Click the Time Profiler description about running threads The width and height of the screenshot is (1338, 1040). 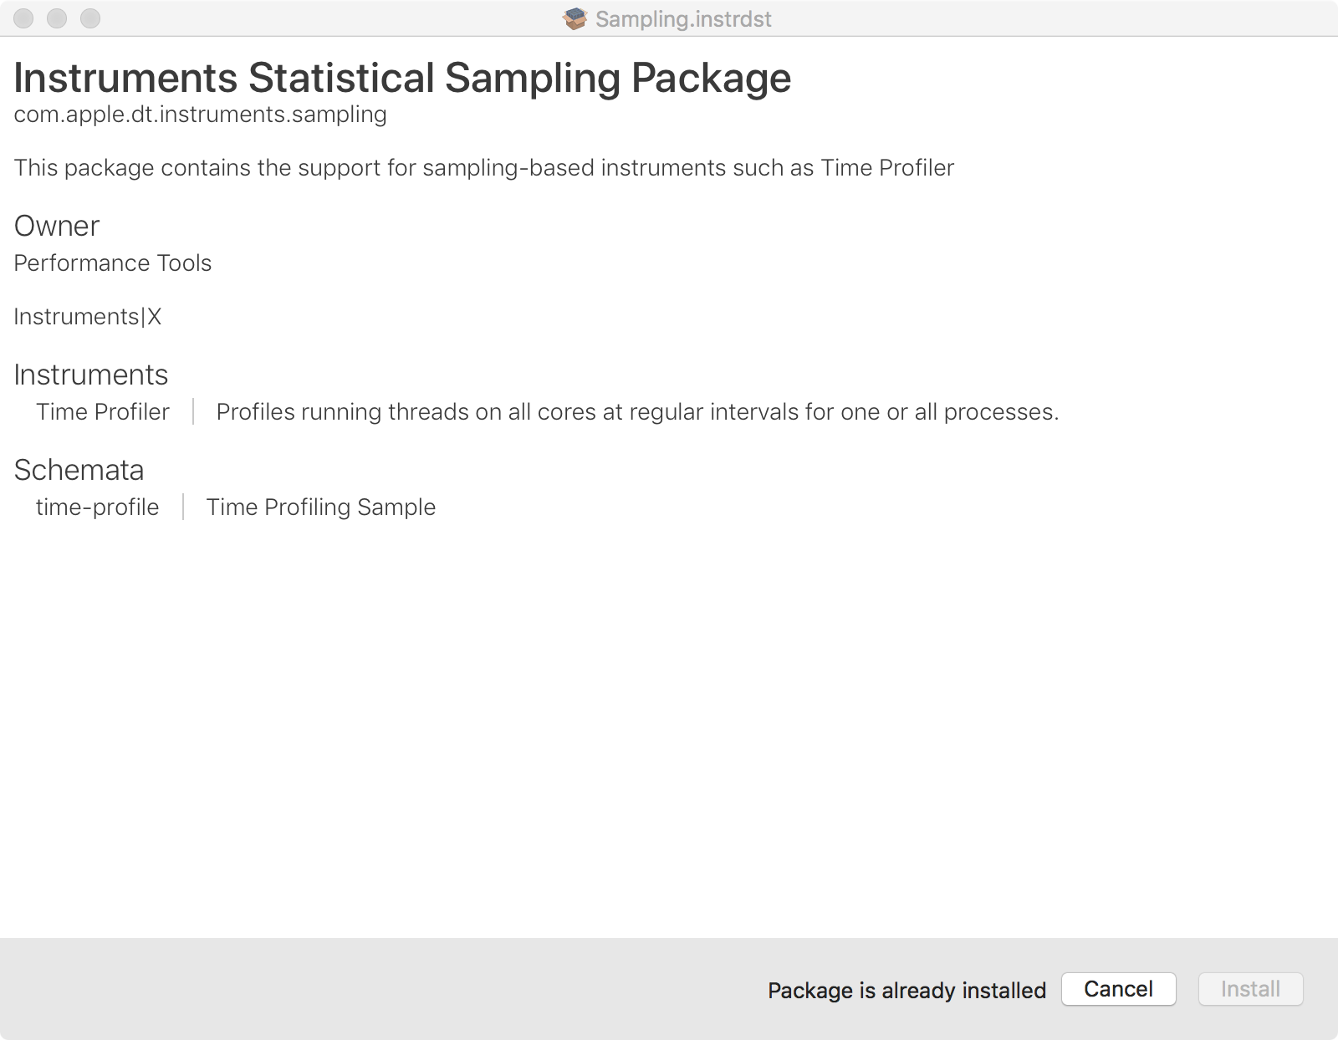pos(637,412)
